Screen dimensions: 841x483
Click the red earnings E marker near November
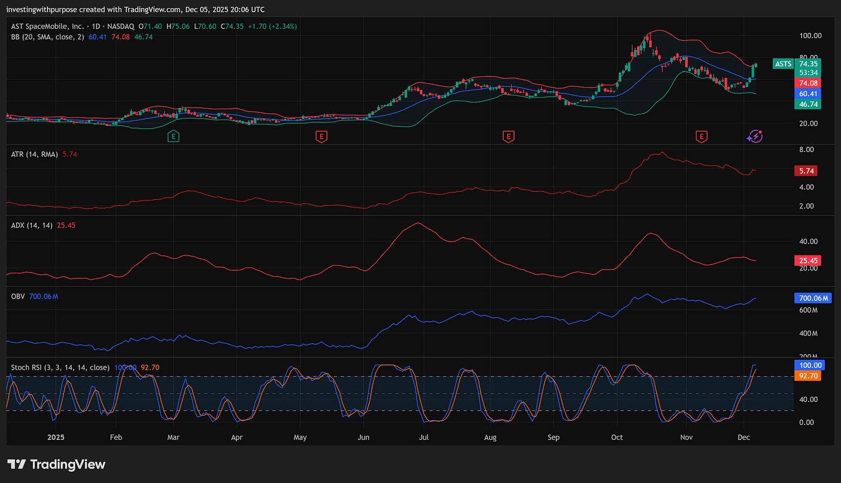coord(701,136)
